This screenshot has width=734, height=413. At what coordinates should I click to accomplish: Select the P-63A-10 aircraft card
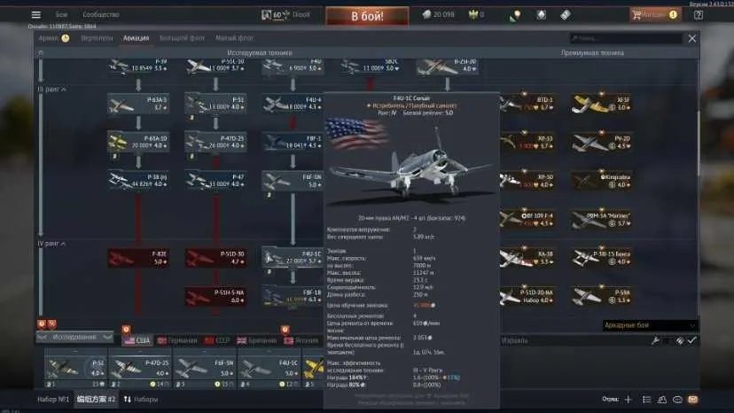pyautogui.click(x=138, y=143)
